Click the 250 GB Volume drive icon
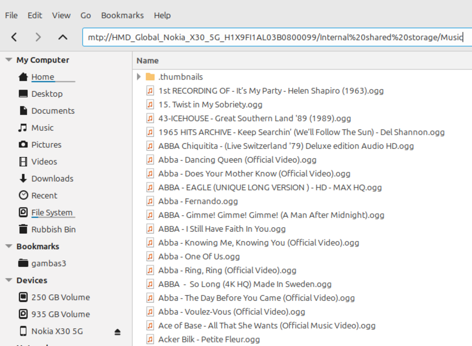Image resolution: width=472 pixels, height=346 pixels. tap(23, 297)
